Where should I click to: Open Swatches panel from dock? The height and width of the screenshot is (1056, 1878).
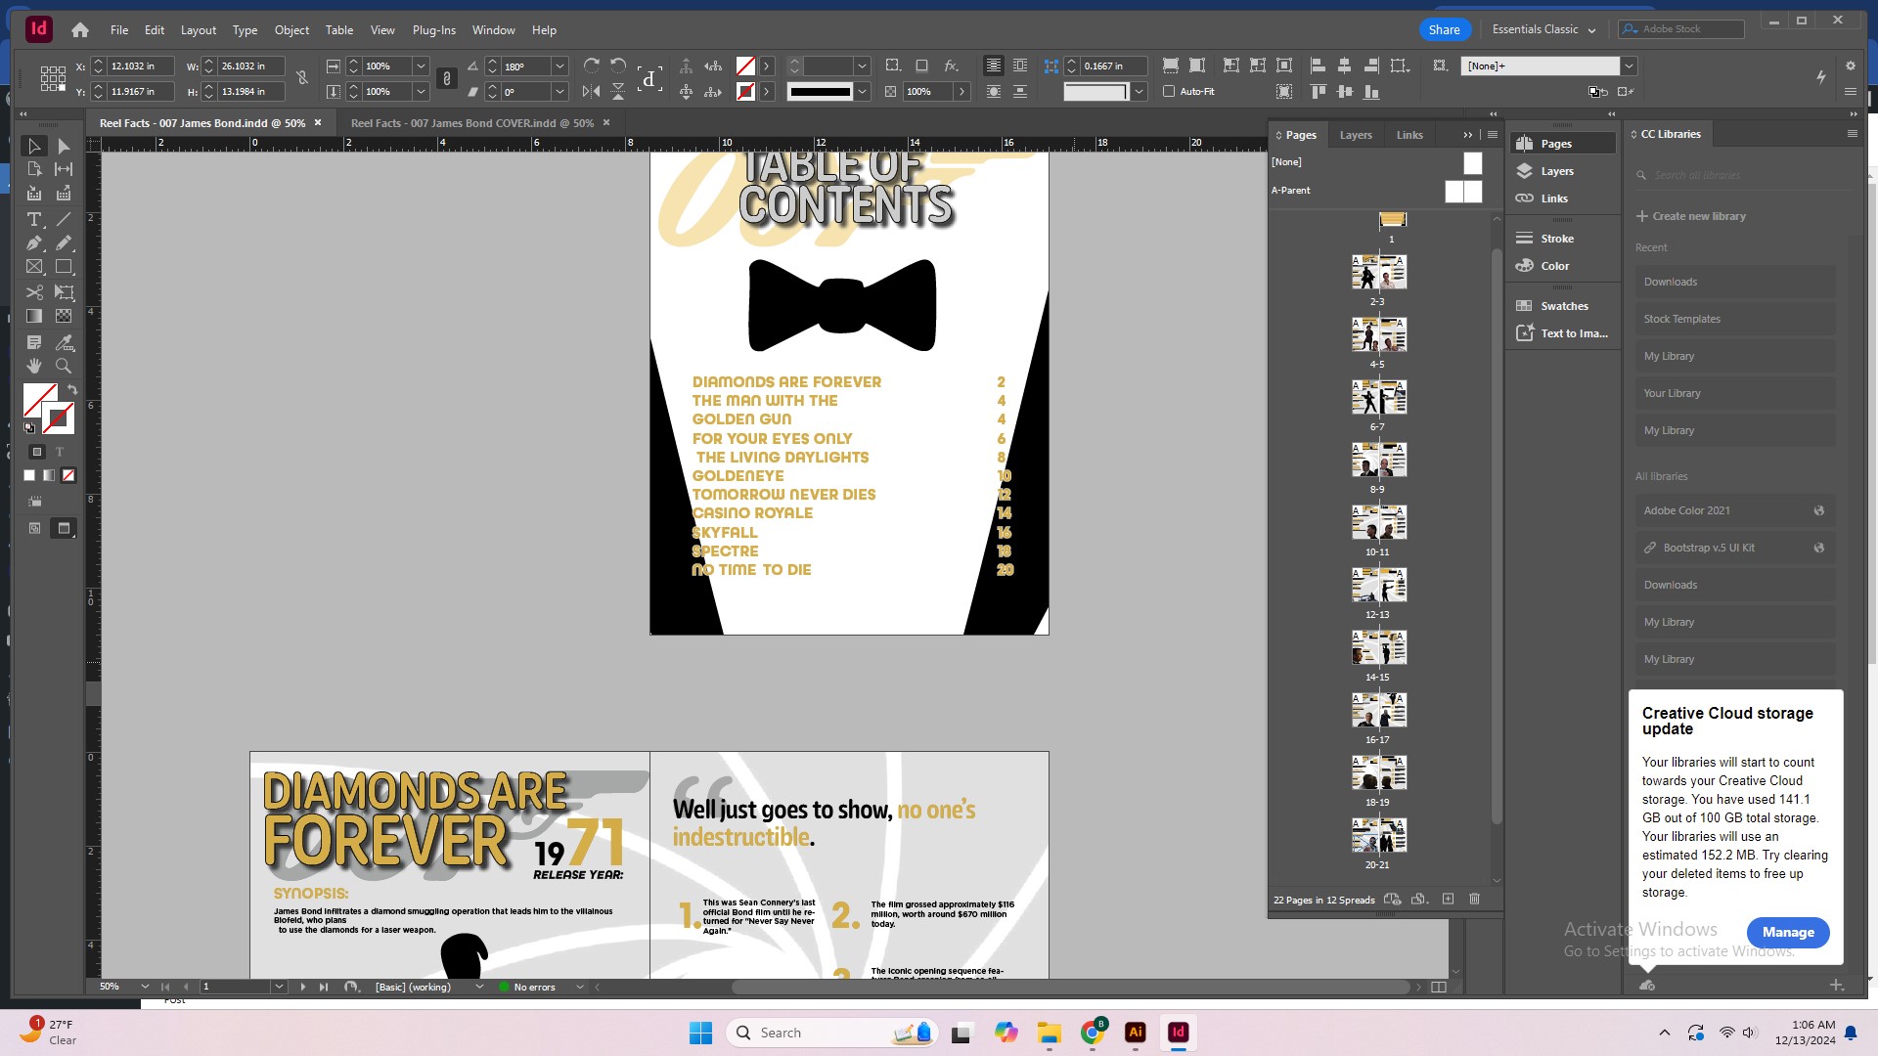coord(1563,306)
